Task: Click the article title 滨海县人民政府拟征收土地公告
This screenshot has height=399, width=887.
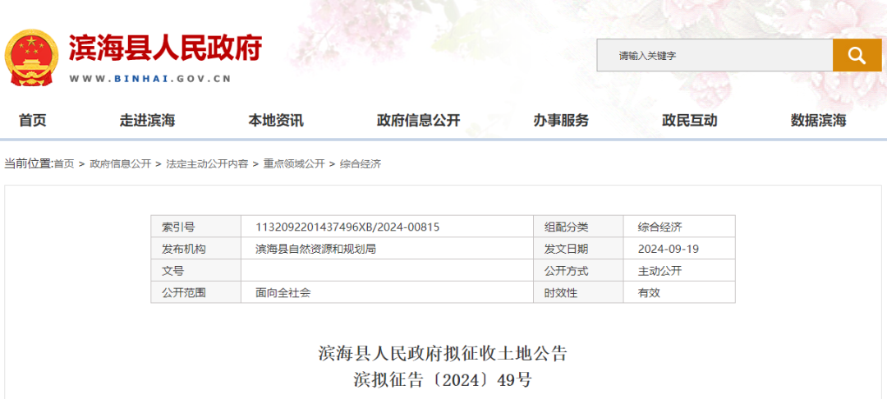Action: pyautogui.click(x=443, y=354)
